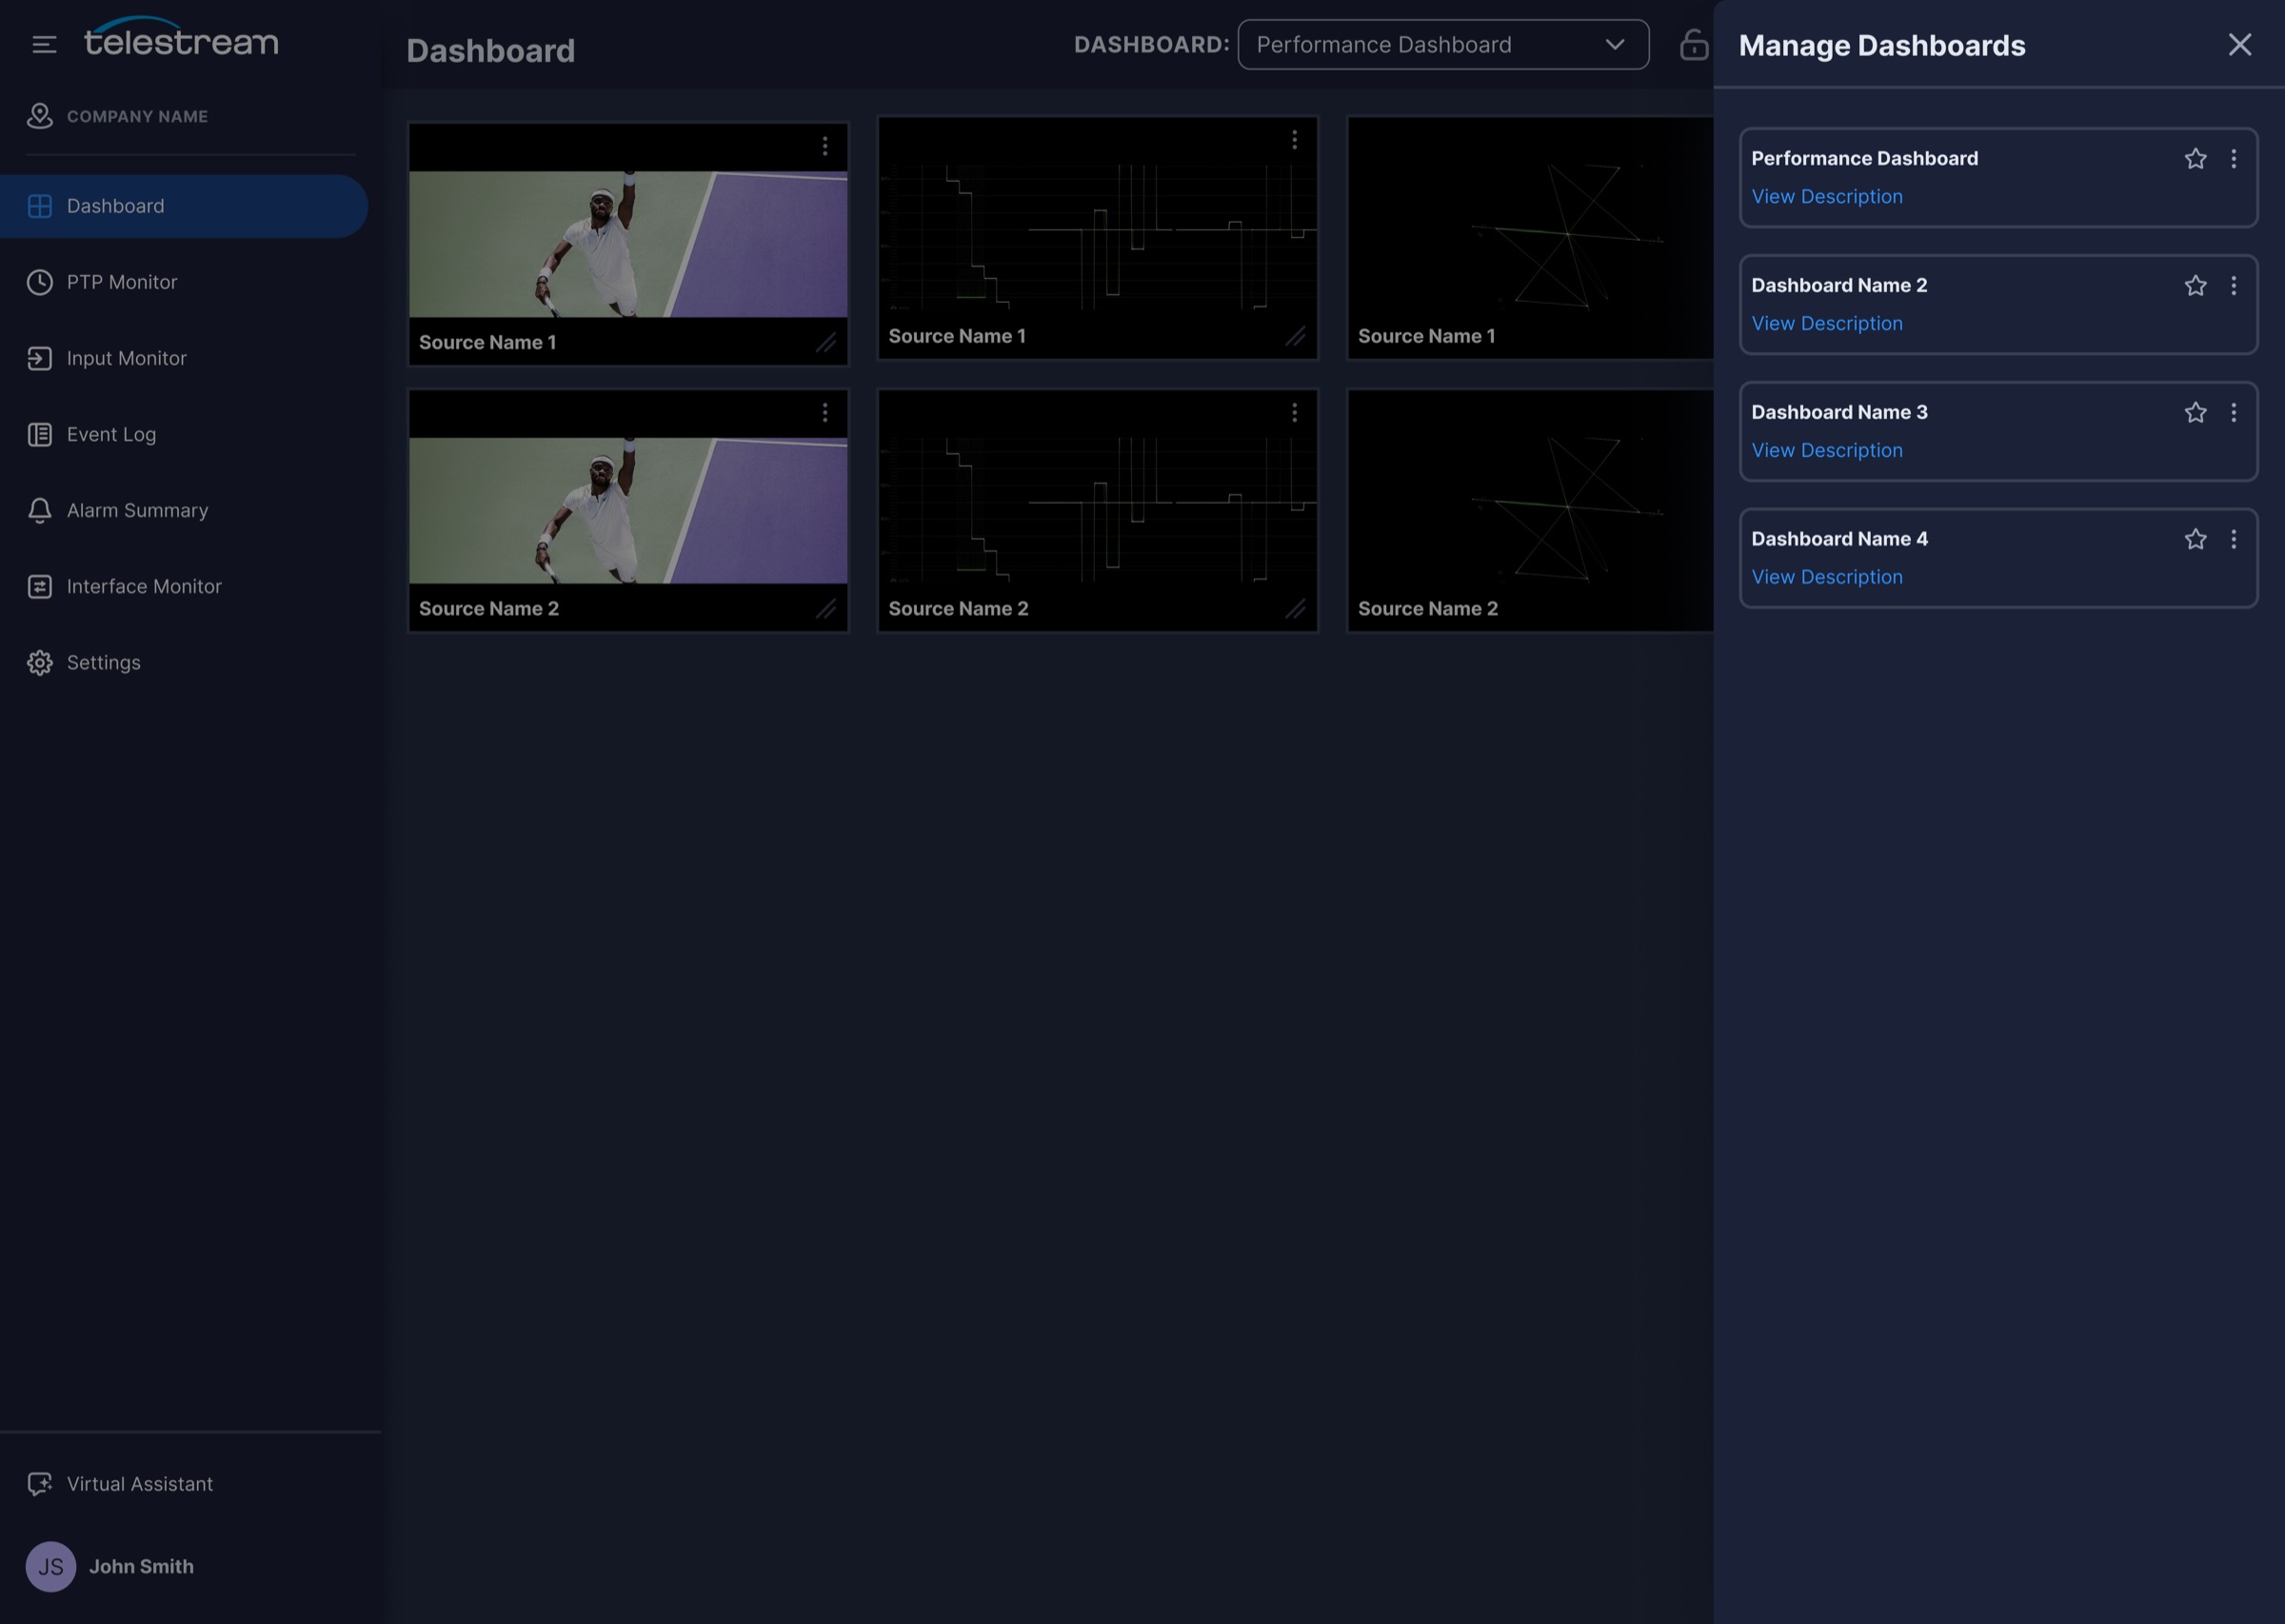Close the Manage Dashboards panel
Image resolution: width=2285 pixels, height=1624 pixels.
pos(2240,45)
